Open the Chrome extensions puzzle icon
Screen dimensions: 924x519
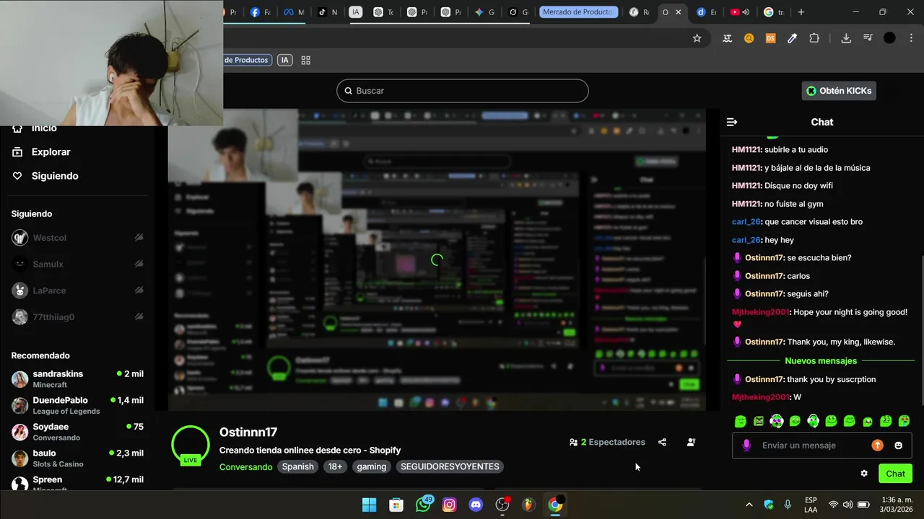[814, 38]
